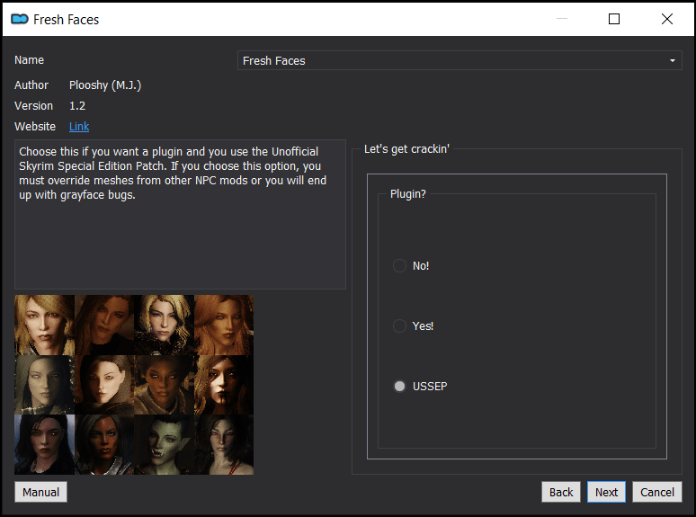Maximize the Fresh Faces window
Image resolution: width=696 pixels, height=517 pixels.
(x=614, y=19)
